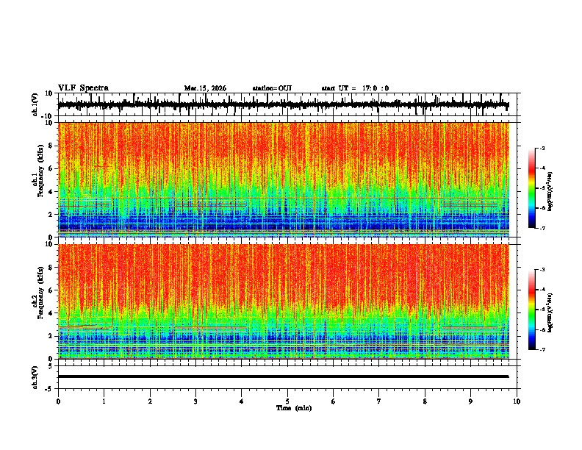Click the ch.1 log PSD color bar
Image resolution: width=582 pixels, height=450 pixels.
click(x=531, y=188)
